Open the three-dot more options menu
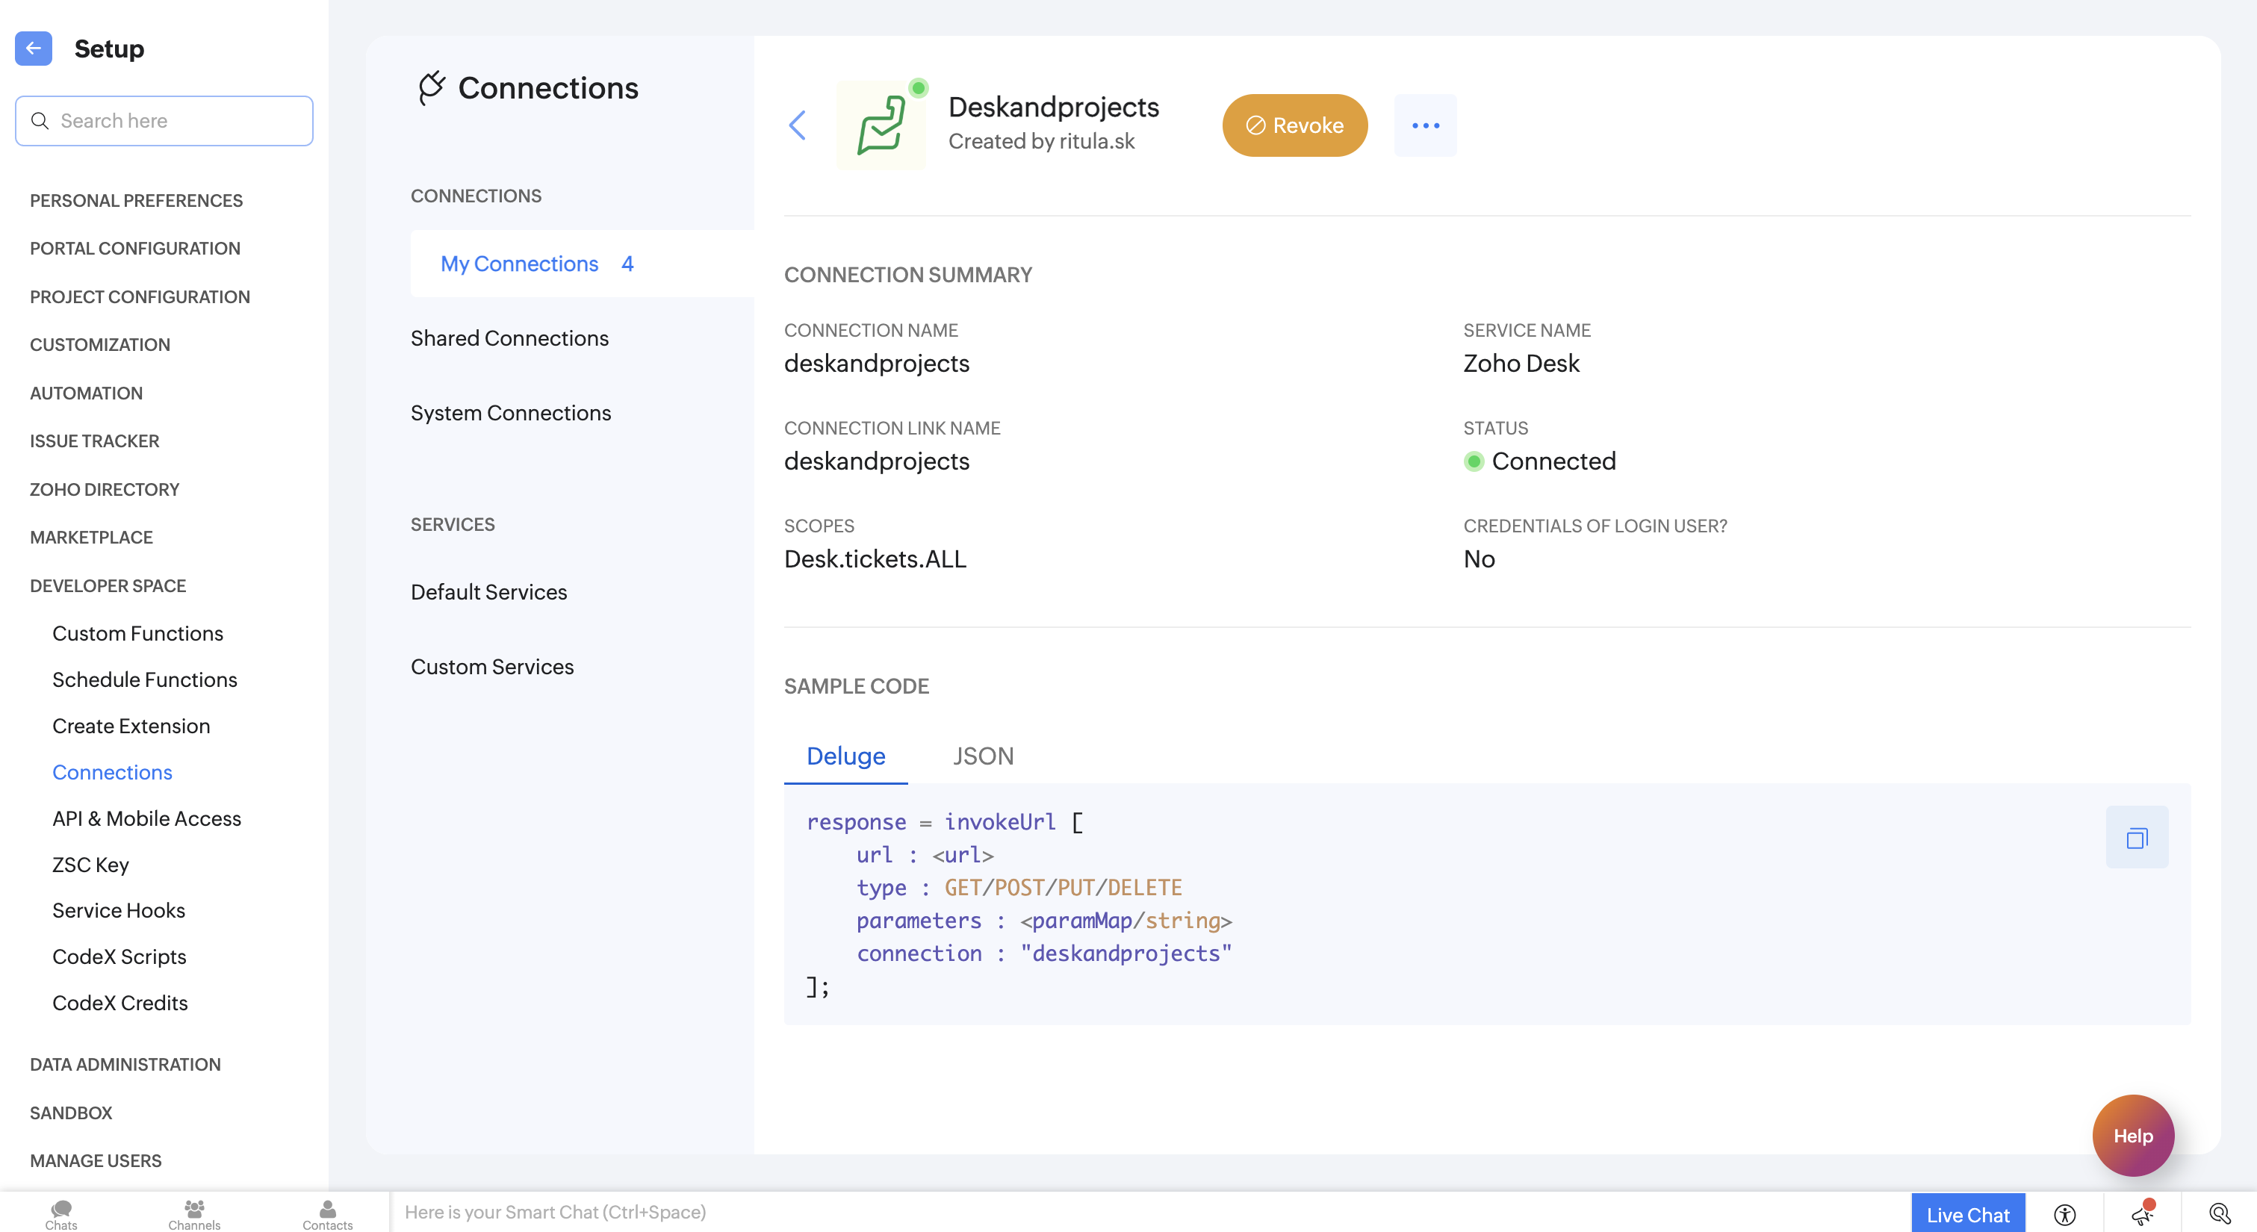Viewport: 2257px width, 1232px height. (1425, 125)
